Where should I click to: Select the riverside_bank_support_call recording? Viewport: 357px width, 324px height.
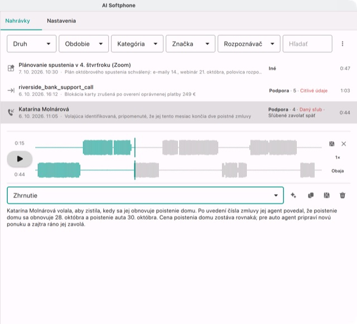click(178, 90)
